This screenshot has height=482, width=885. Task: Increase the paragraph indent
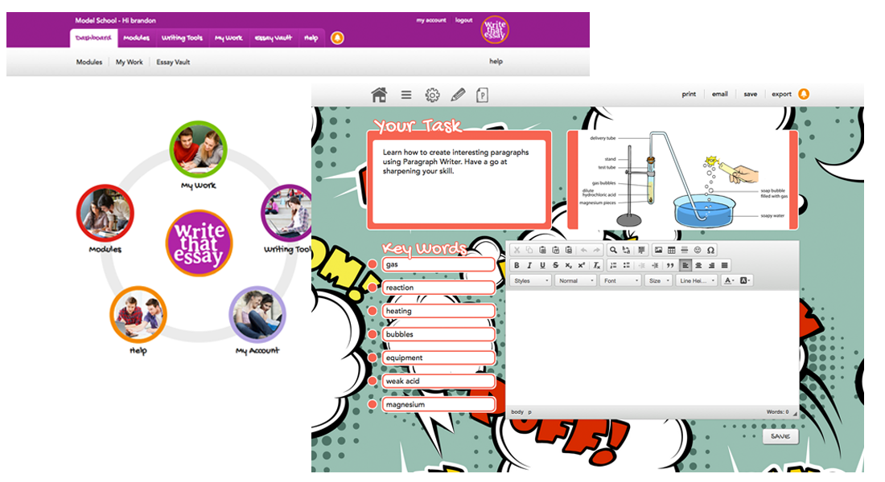pos(655,266)
